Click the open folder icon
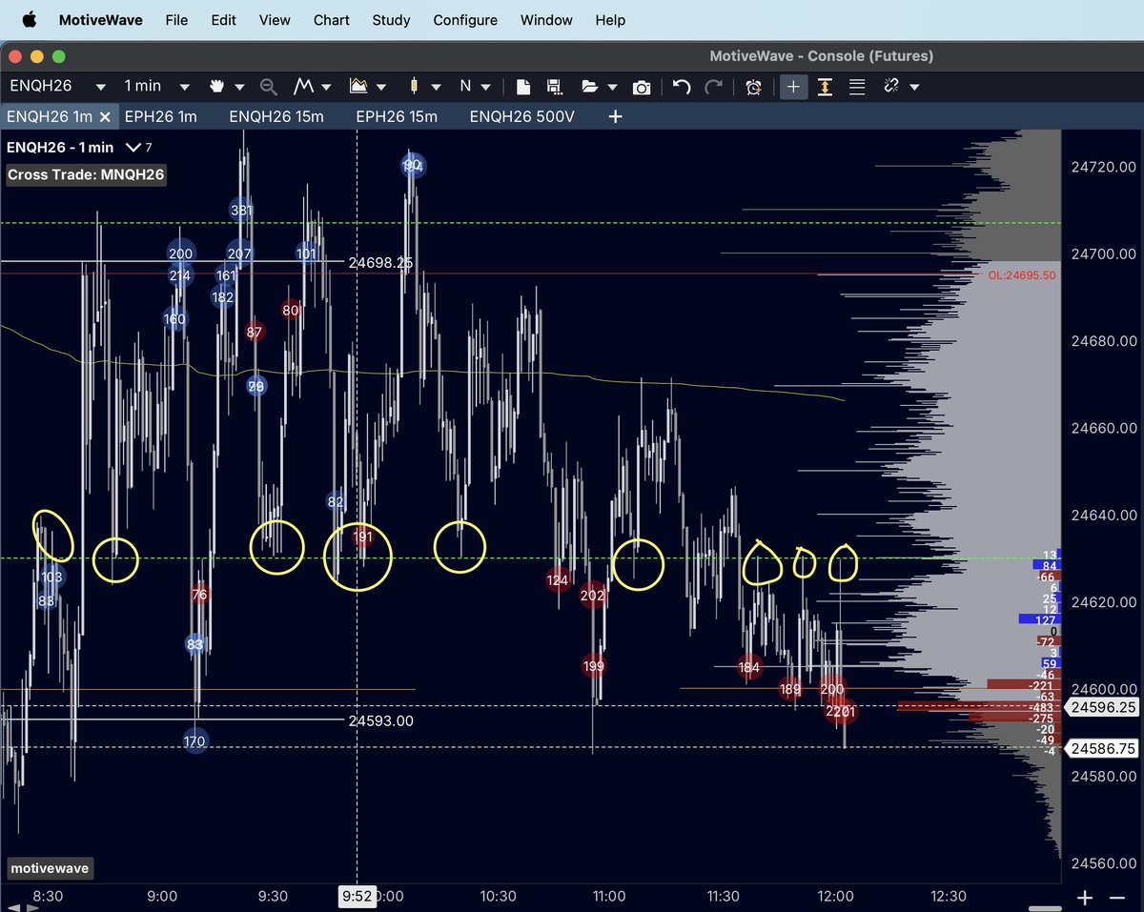The height and width of the screenshot is (912, 1144). [x=590, y=87]
